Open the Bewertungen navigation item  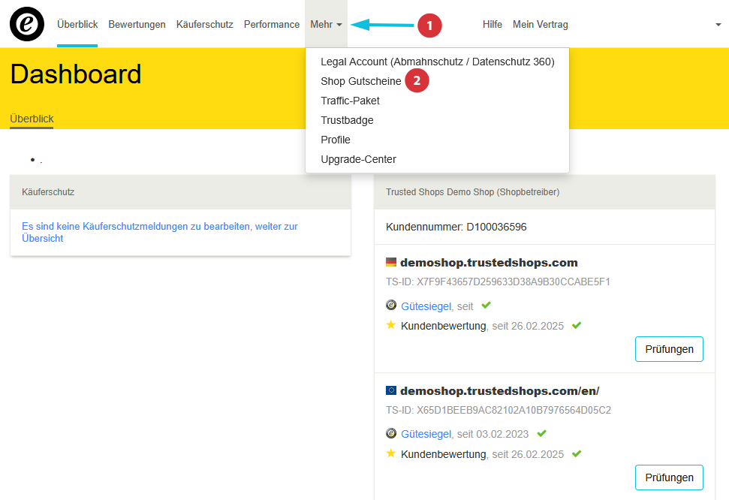pyautogui.click(x=137, y=24)
